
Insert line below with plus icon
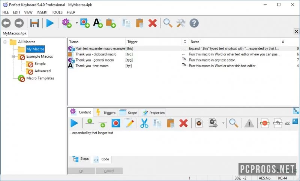pos(102,124)
